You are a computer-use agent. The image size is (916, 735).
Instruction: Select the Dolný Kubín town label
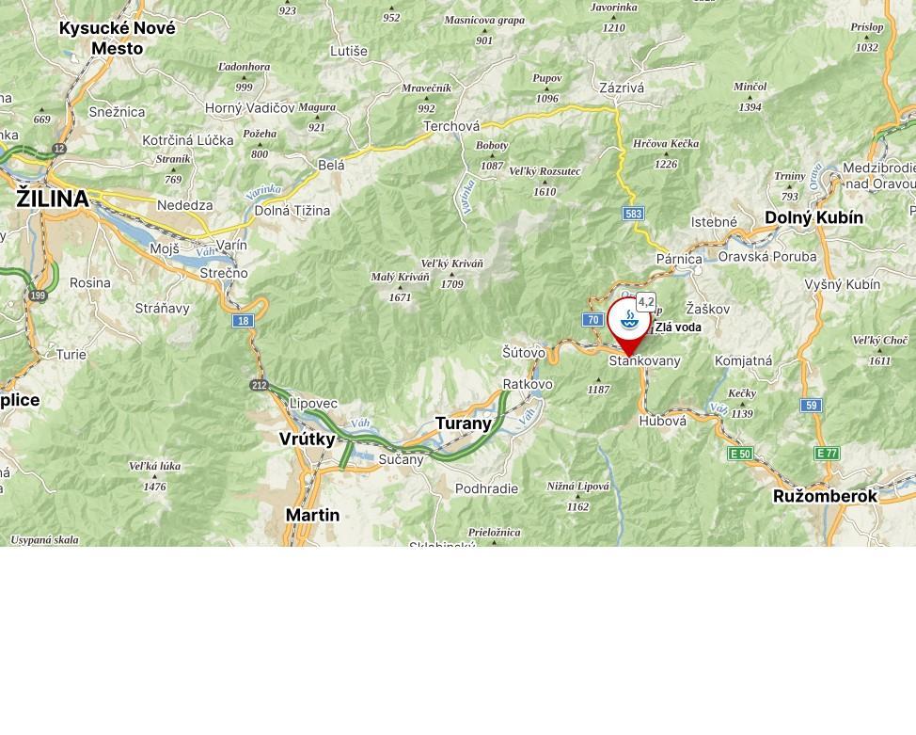pyautogui.click(x=813, y=217)
